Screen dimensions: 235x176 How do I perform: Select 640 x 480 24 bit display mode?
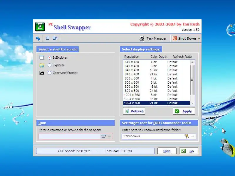point(157,74)
